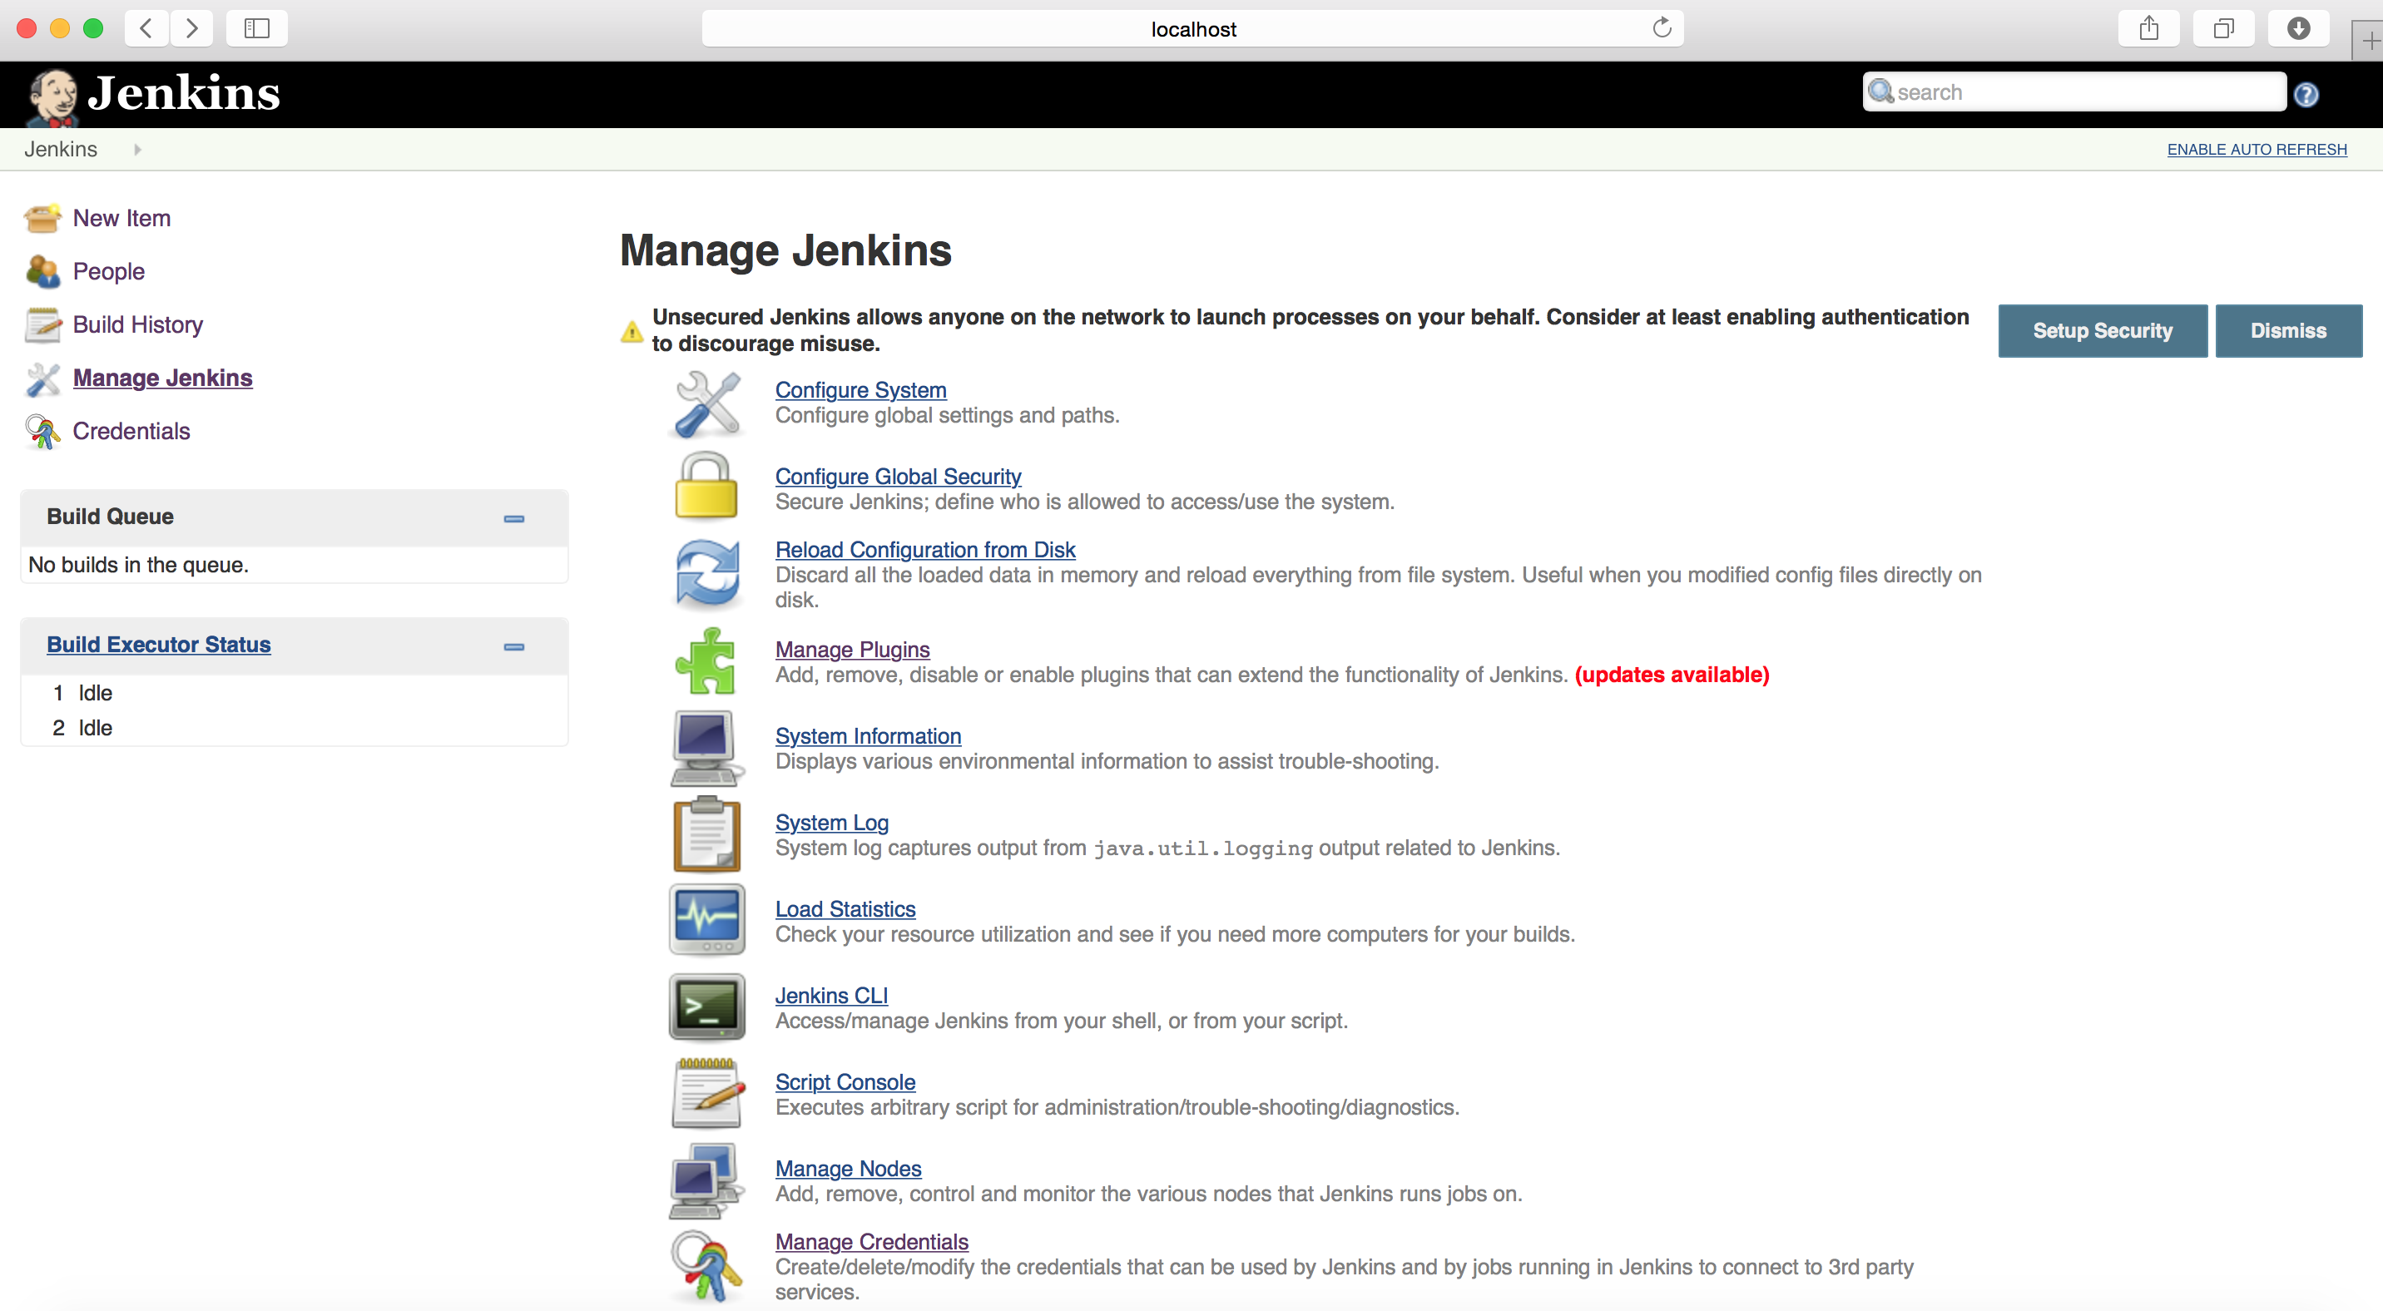
Task: Open the System Log link
Action: click(832, 822)
